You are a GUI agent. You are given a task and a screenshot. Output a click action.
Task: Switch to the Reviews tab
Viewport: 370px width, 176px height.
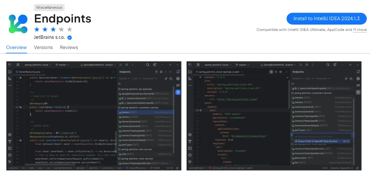tap(69, 47)
